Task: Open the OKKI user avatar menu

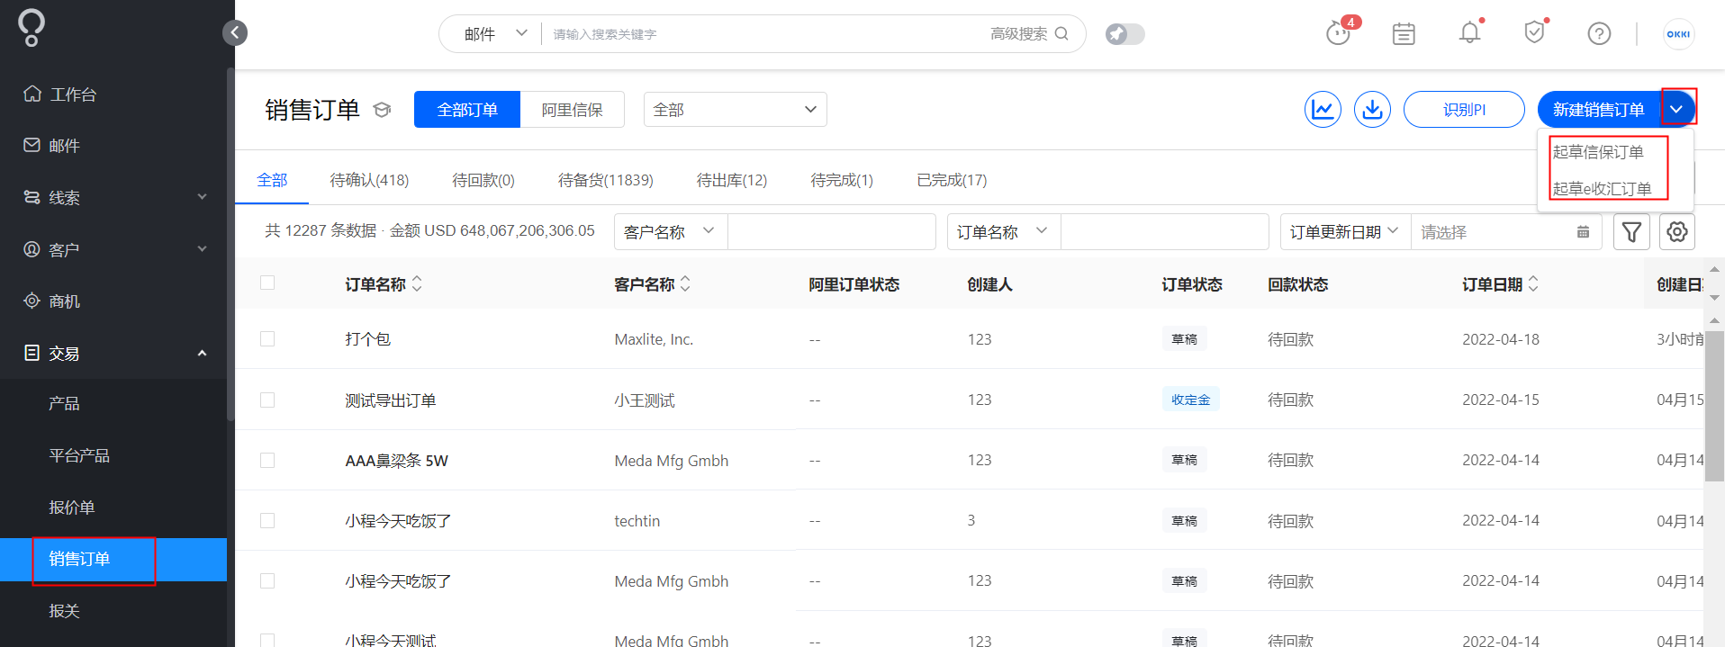Action: coord(1678,34)
